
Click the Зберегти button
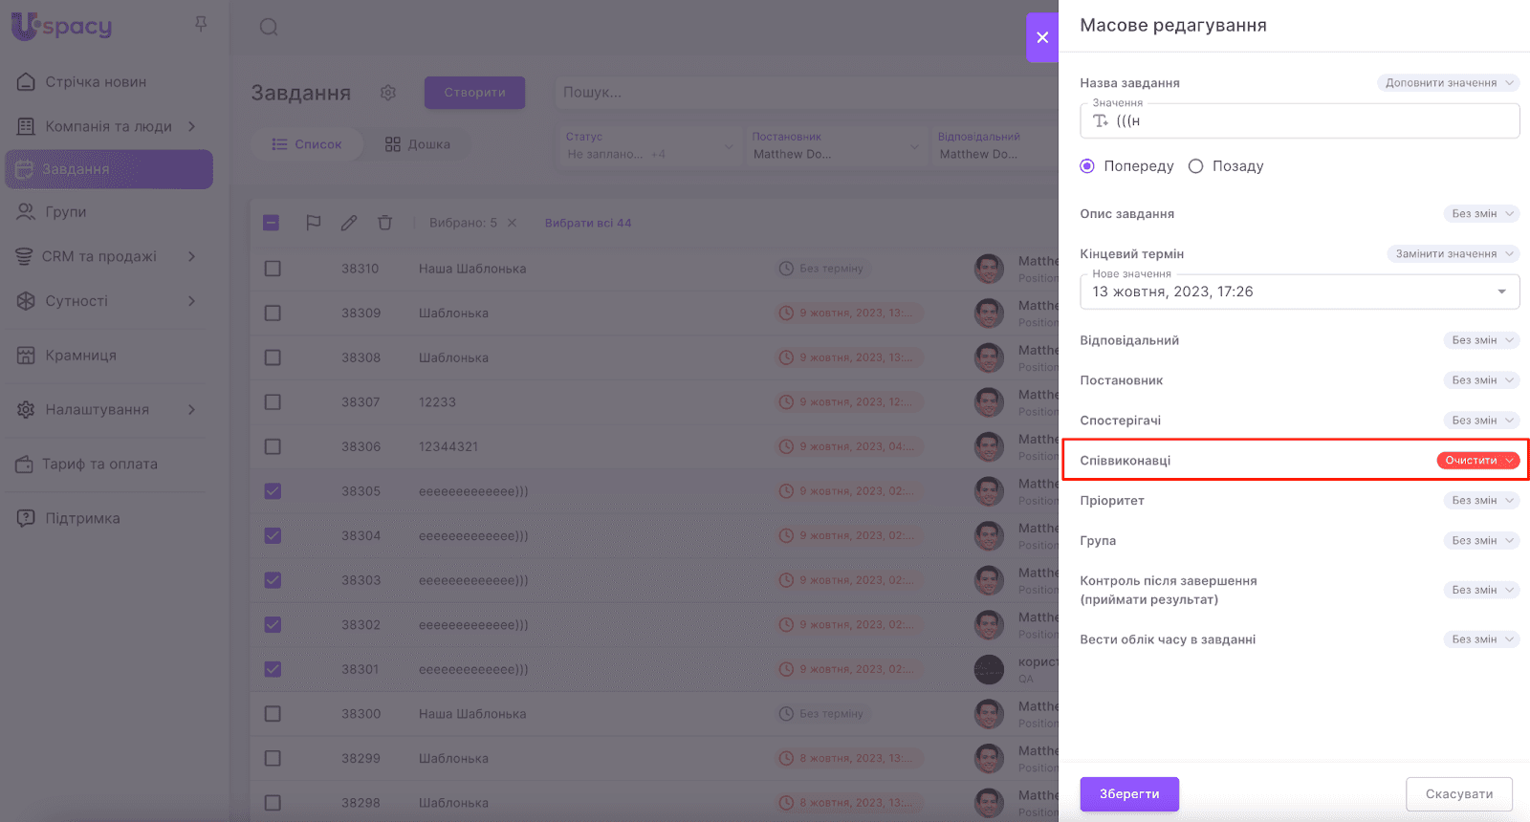coord(1128,794)
